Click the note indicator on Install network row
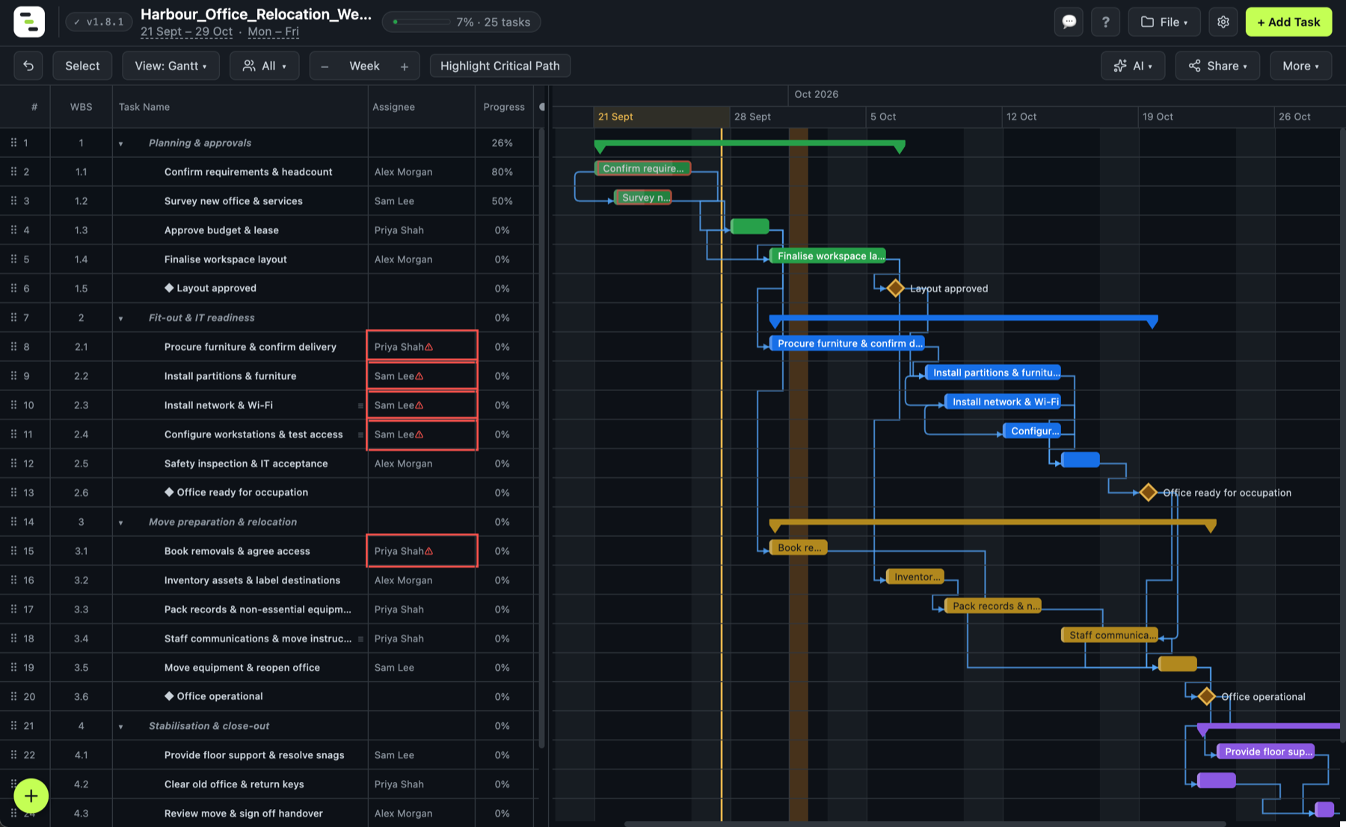 click(360, 405)
